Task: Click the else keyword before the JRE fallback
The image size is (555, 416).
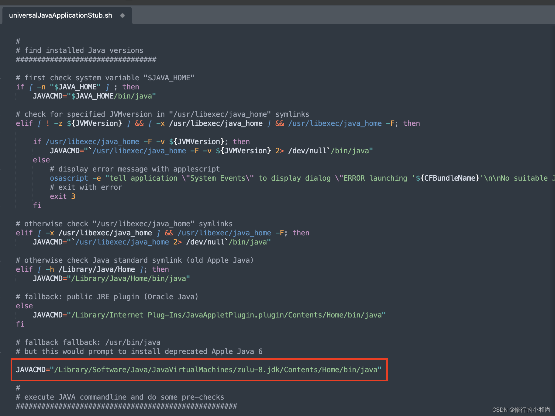Action: point(24,306)
